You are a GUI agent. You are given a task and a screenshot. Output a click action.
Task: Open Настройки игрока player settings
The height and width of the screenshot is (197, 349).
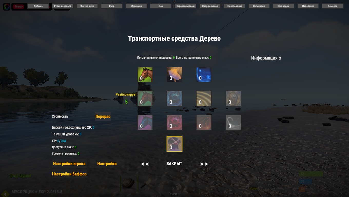pos(69,164)
